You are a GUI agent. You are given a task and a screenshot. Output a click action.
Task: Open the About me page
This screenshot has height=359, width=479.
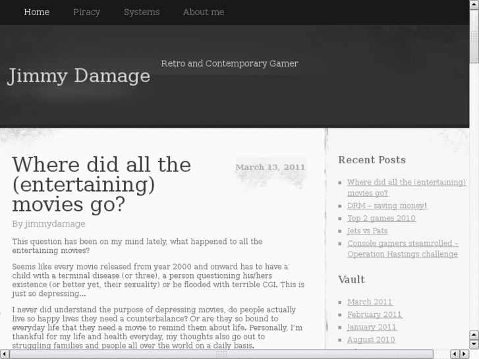coord(204,12)
